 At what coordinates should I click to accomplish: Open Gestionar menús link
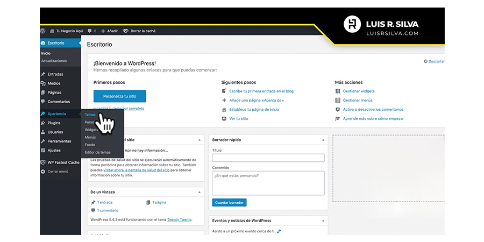click(x=358, y=101)
